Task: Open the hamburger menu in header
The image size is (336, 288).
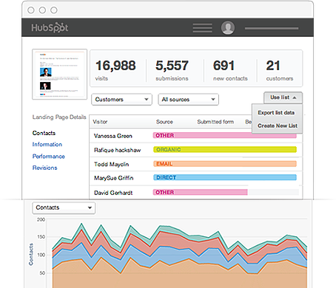Action: 202,28
